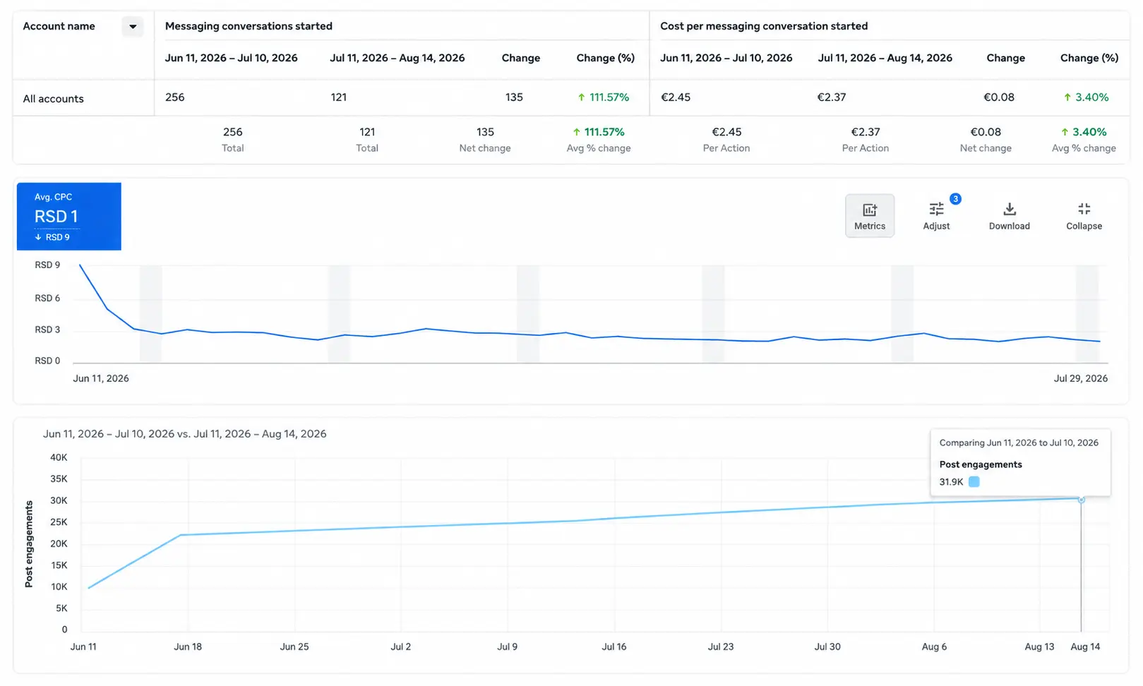The height and width of the screenshot is (686, 1143).
Task: Download the chart data
Action: [1009, 216]
